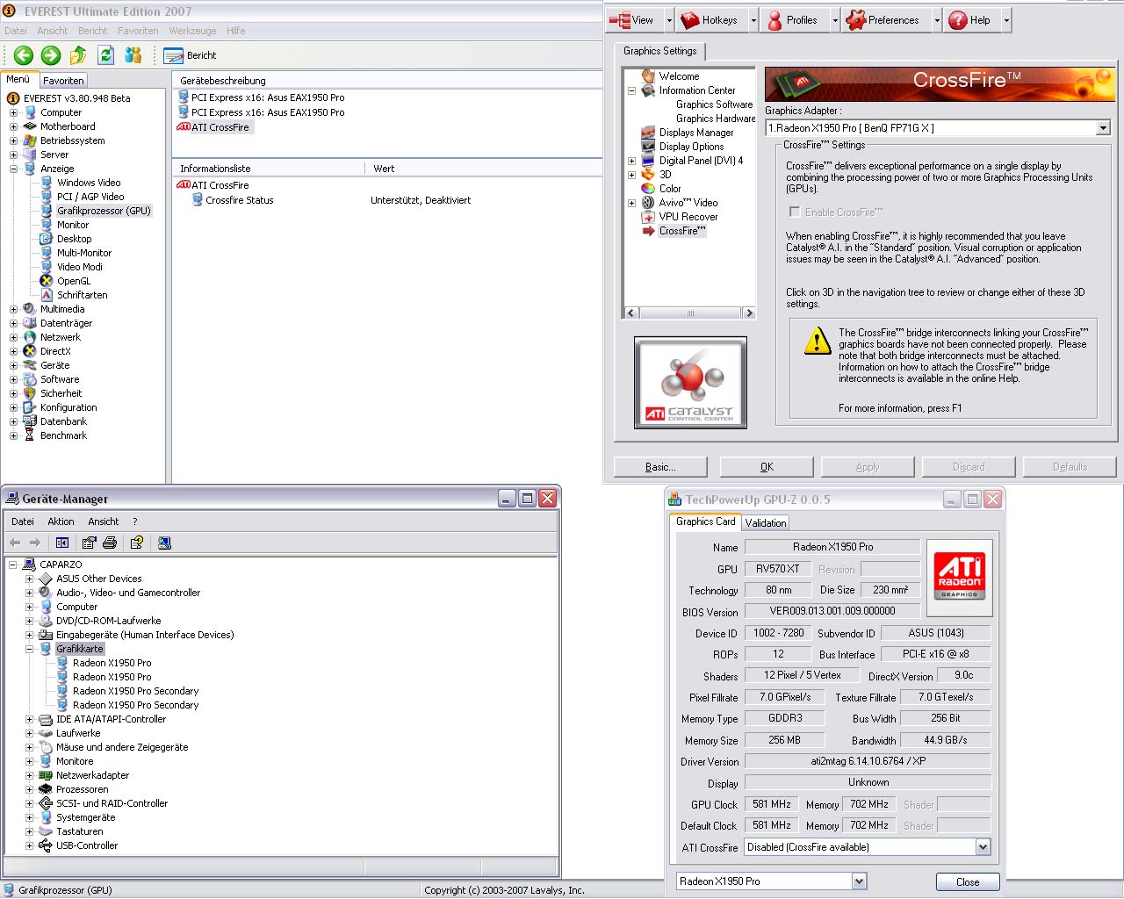Image resolution: width=1124 pixels, height=899 pixels.
Task: Open the View button in Catalyst Control Center
Action: [633, 20]
